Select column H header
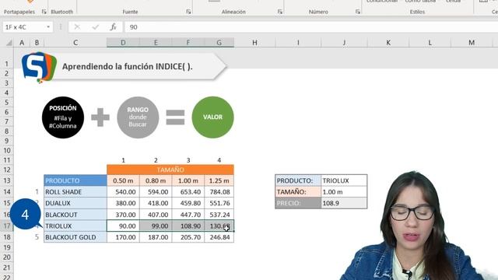The width and height of the screenshot is (498, 280). [x=254, y=43]
